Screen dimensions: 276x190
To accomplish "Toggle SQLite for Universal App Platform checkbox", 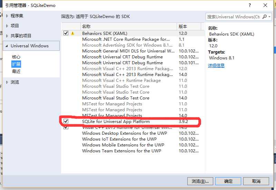I will [x=66, y=121].
